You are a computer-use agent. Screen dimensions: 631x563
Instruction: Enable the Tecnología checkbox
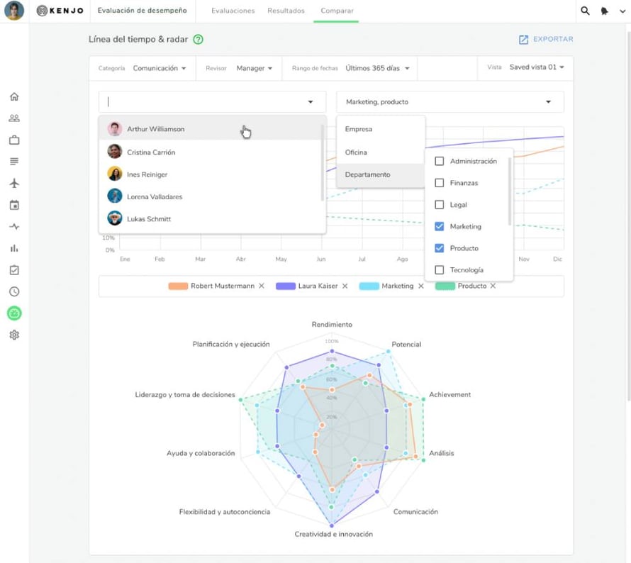(x=440, y=270)
